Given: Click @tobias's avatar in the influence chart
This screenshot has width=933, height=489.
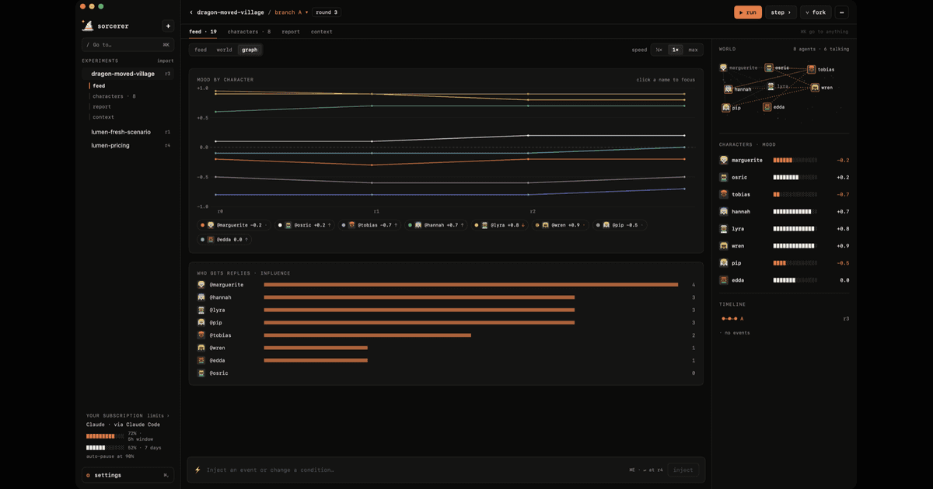Looking at the screenshot, I should tap(201, 335).
